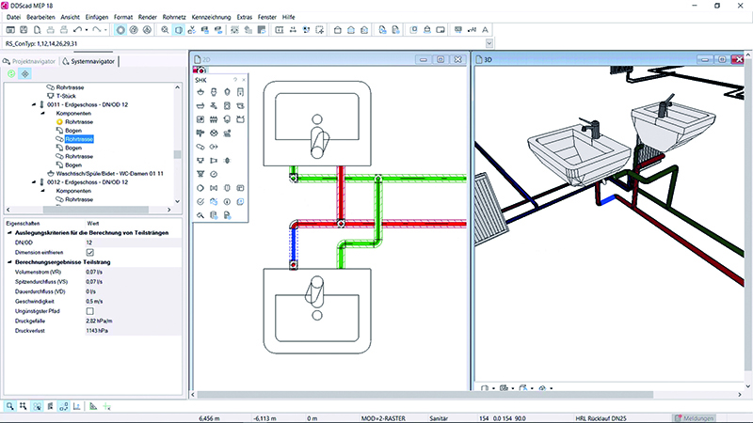Toggle the 'Dimension einfrieren' checkbox
Viewport: 753px width, 423px height.
(x=90, y=252)
